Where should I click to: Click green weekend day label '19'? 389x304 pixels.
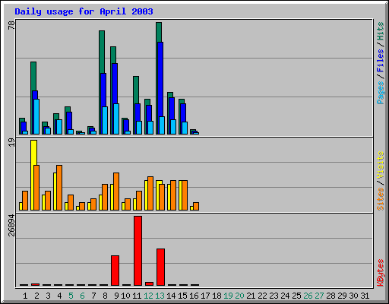click(228, 296)
